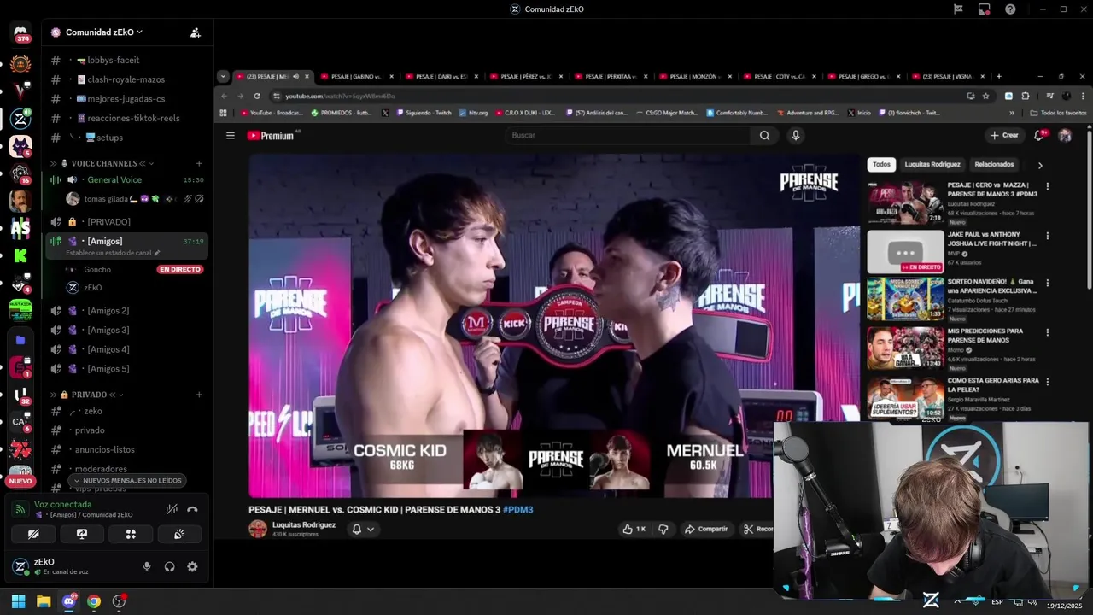Image resolution: width=1093 pixels, height=615 pixels.
Task: Select the Luquitas Rodriguez filter chip
Action: tap(932, 164)
